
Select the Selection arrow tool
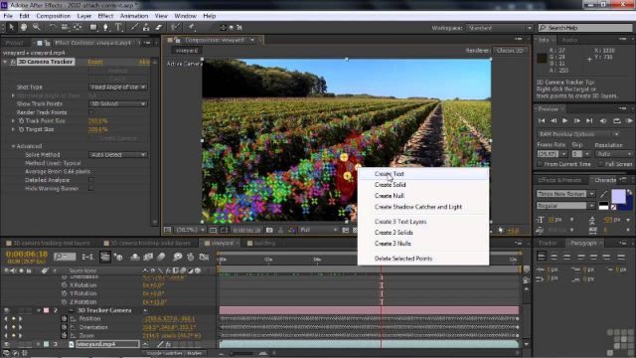(11, 27)
